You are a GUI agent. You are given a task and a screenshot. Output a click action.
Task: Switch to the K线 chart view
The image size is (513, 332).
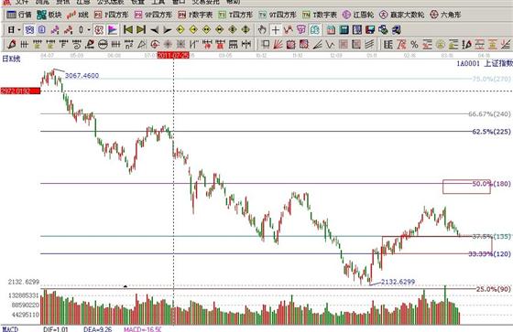pyautogui.click(x=78, y=15)
